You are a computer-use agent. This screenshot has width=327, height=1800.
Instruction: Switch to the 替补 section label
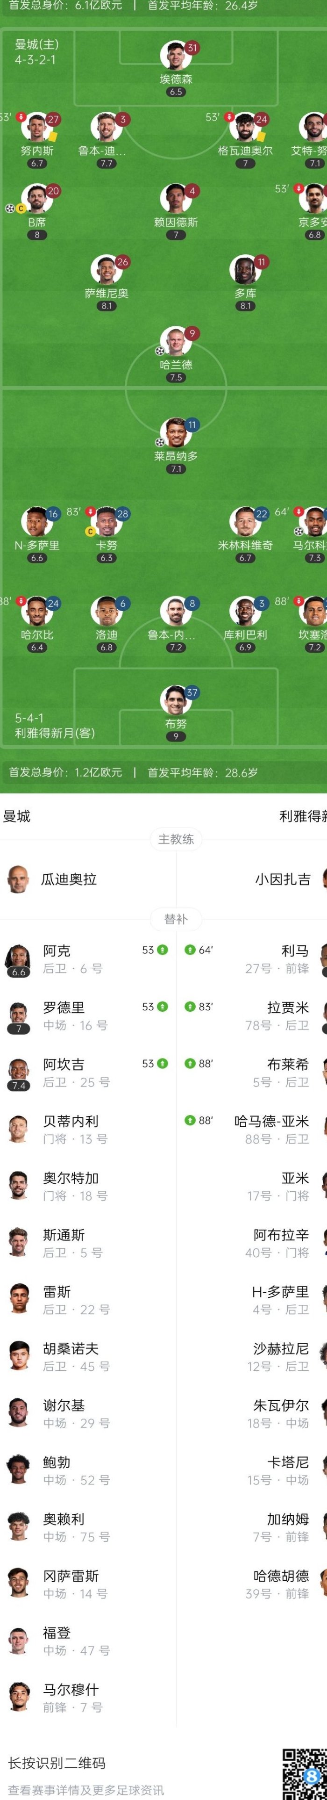(176, 919)
